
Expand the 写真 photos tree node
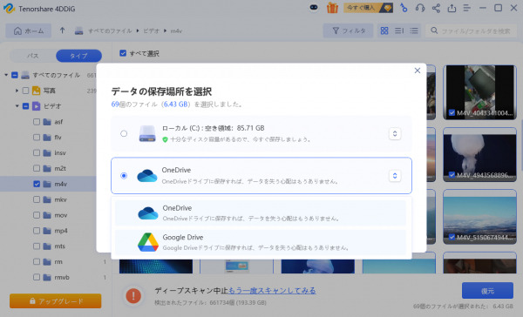(x=17, y=91)
